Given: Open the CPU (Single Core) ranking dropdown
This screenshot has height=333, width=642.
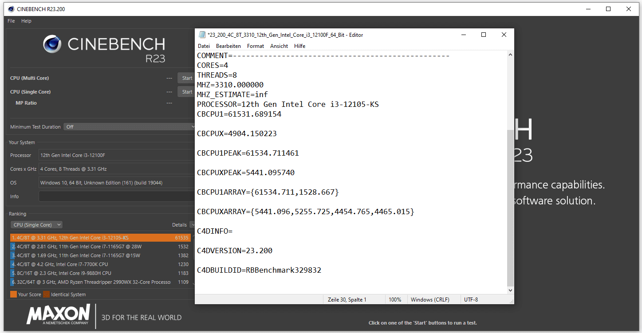Looking at the screenshot, I should [x=37, y=225].
